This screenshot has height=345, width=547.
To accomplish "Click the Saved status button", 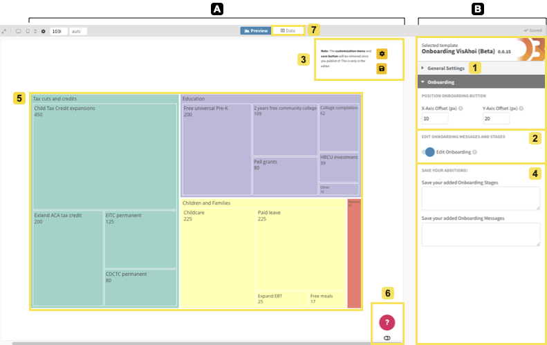I will [532, 31].
